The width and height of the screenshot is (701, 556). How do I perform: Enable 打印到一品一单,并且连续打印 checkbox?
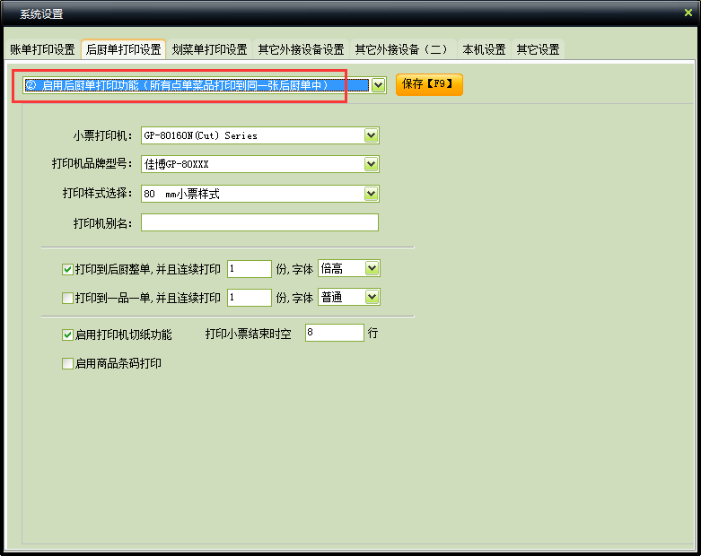[x=67, y=298]
